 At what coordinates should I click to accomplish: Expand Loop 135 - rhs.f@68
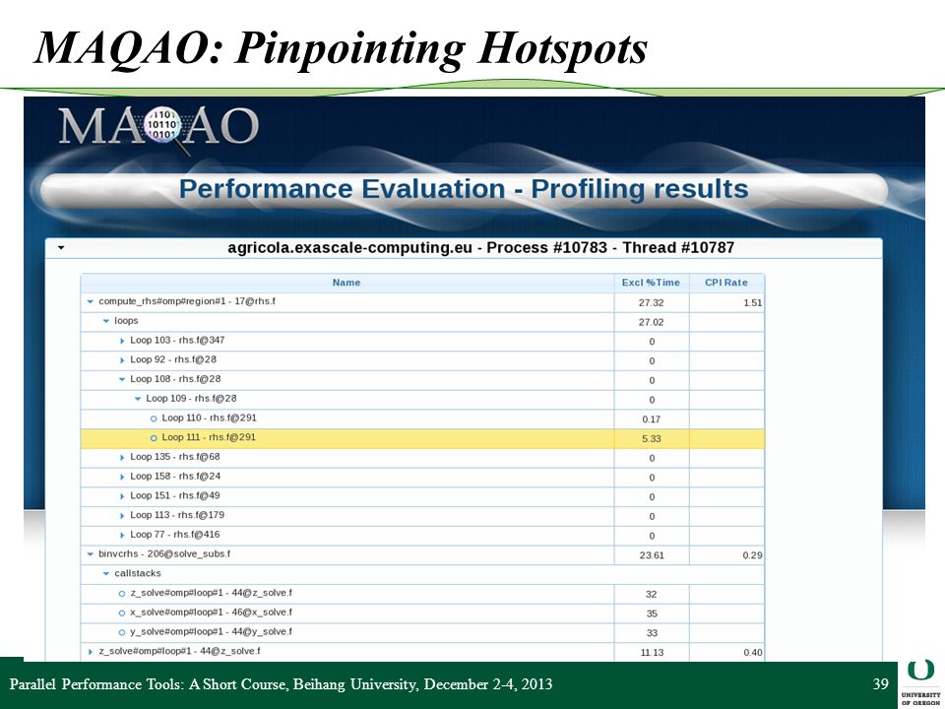click(x=122, y=458)
